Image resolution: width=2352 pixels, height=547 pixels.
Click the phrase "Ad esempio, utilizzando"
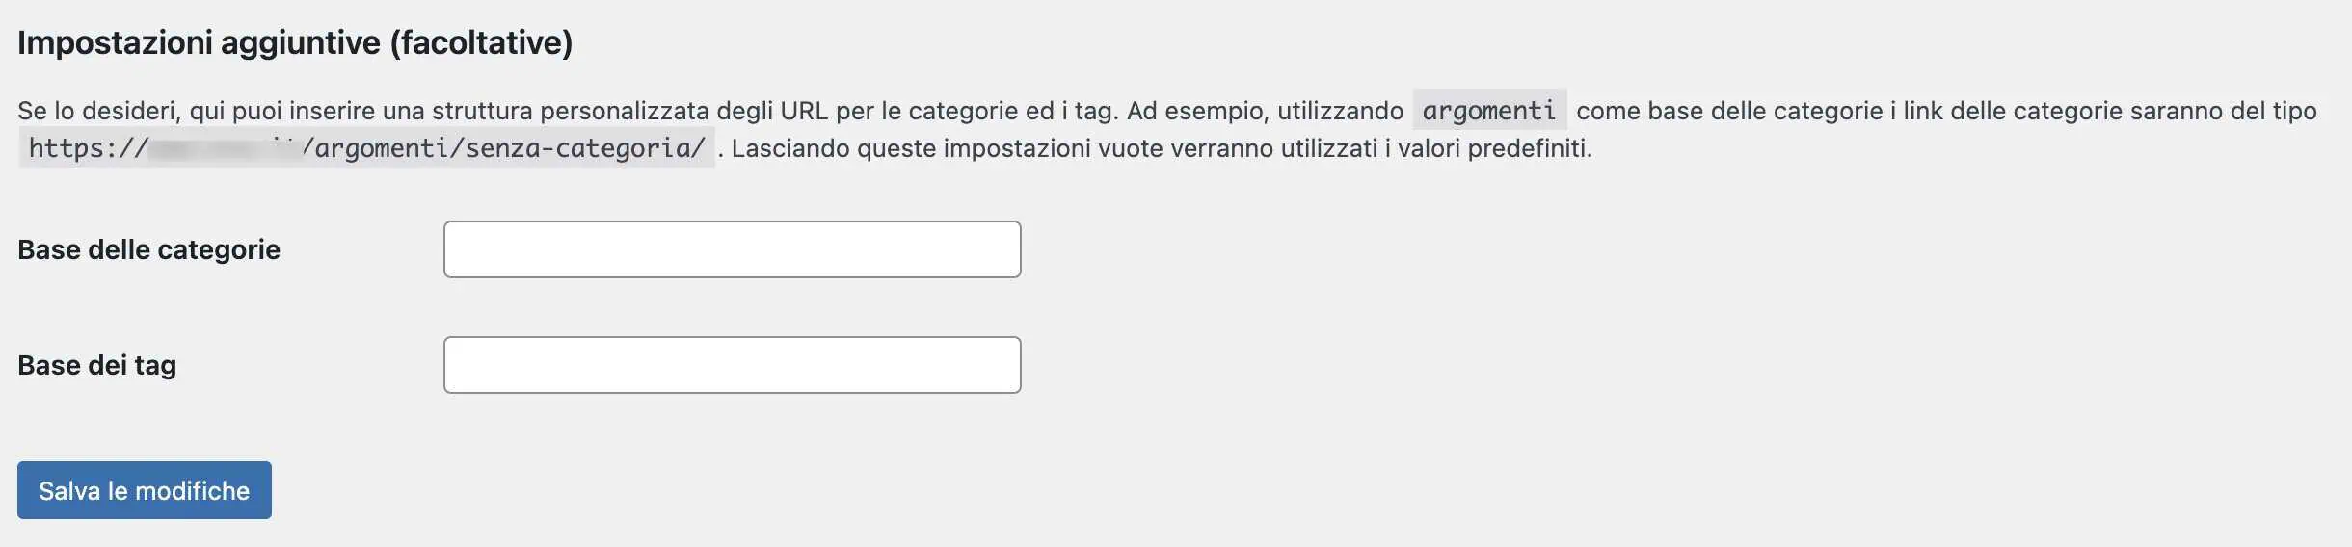1264,111
